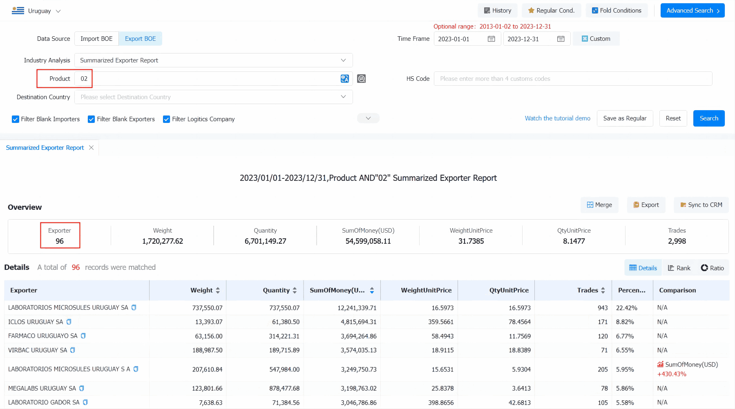Click Fold Conditions button
Viewport: 735px width, 409px height.
(x=617, y=11)
